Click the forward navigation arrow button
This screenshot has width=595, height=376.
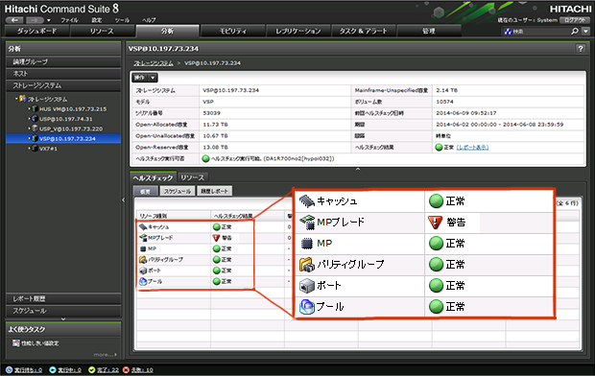point(35,20)
